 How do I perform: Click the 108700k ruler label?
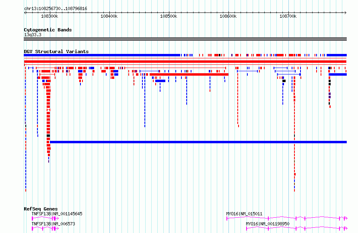(x=288, y=16)
